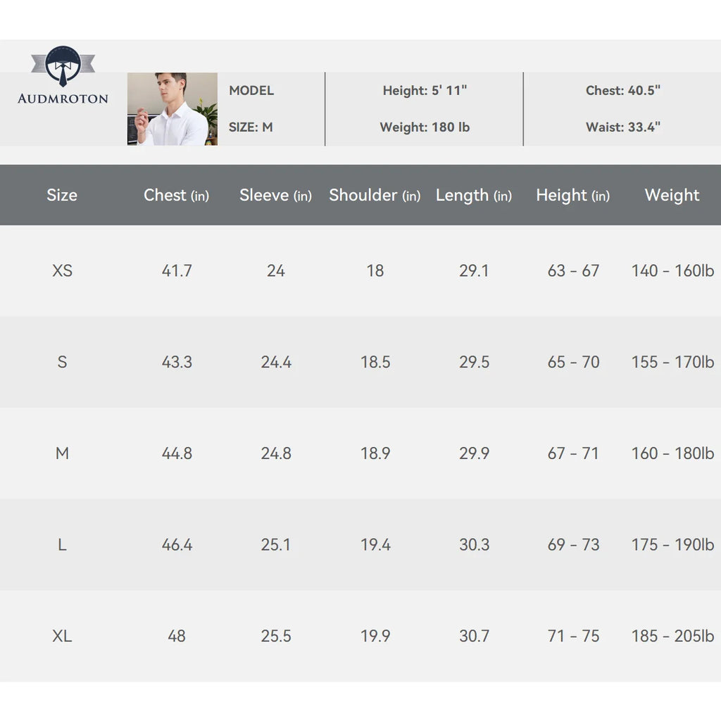Select the Height (in) column header
This screenshot has width=721, height=721.
(x=573, y=196)
